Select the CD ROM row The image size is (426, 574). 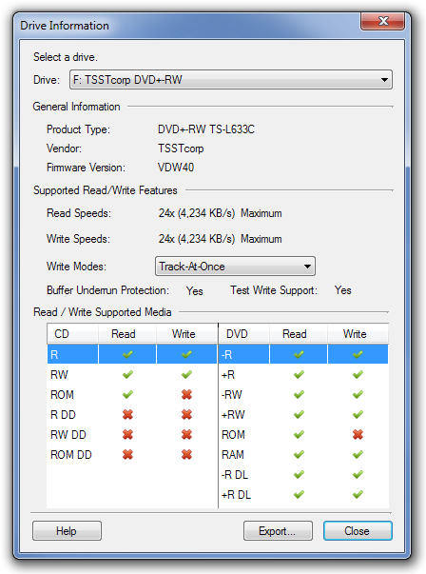[x=132, y=395]
